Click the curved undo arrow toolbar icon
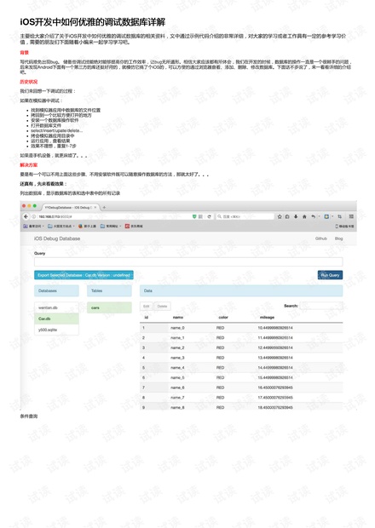This screenshot has height=528, width=375. [x=313, y=216]
